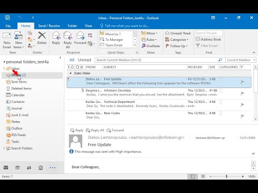Switch to Calendar in navigation bar

(x=17, y=168)
